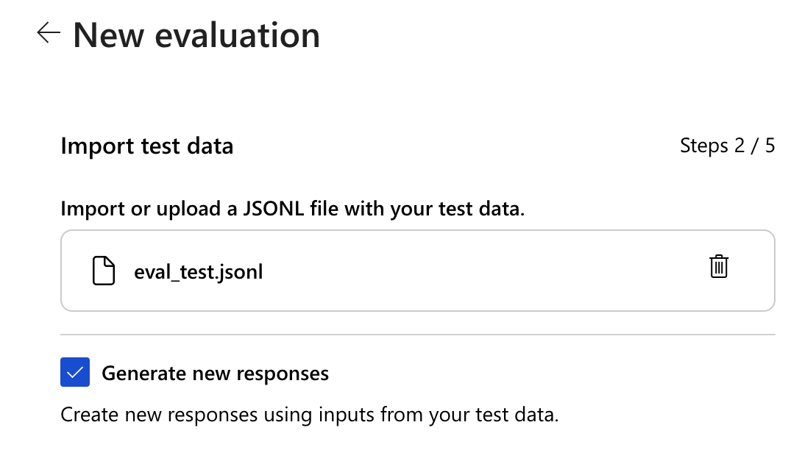Click the back arrow next to New evaluation
This screenshot has height=475, width=802.
(x=48, y=33)
